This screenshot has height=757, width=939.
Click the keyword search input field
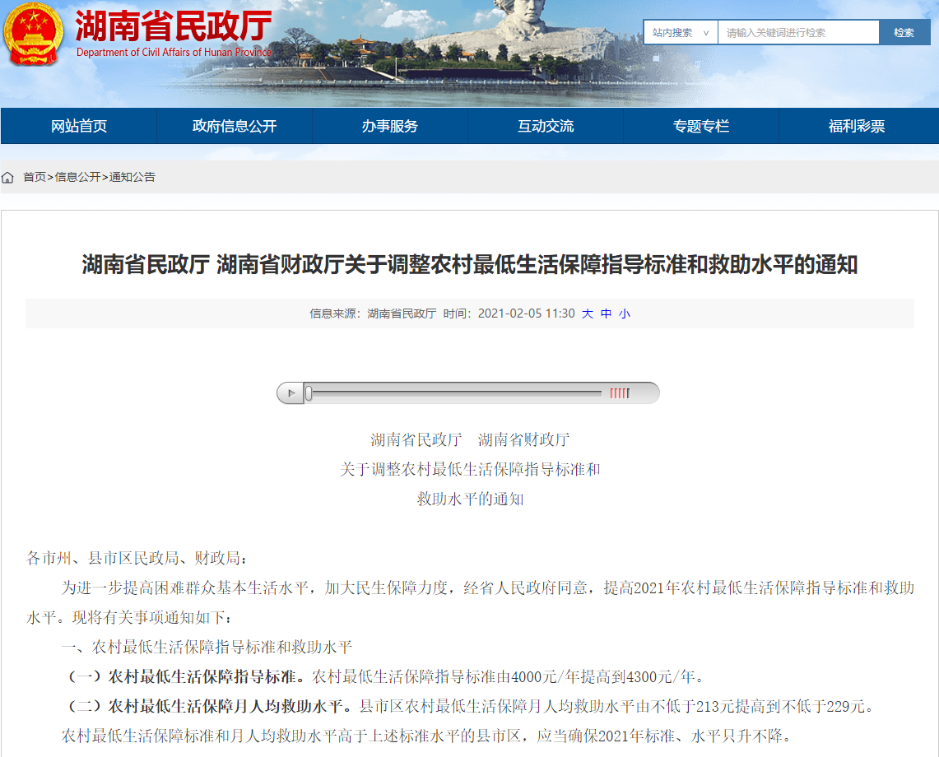798,32
